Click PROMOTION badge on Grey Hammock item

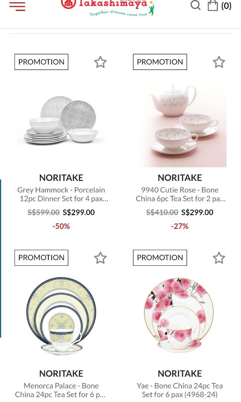(x=41, y=62)
